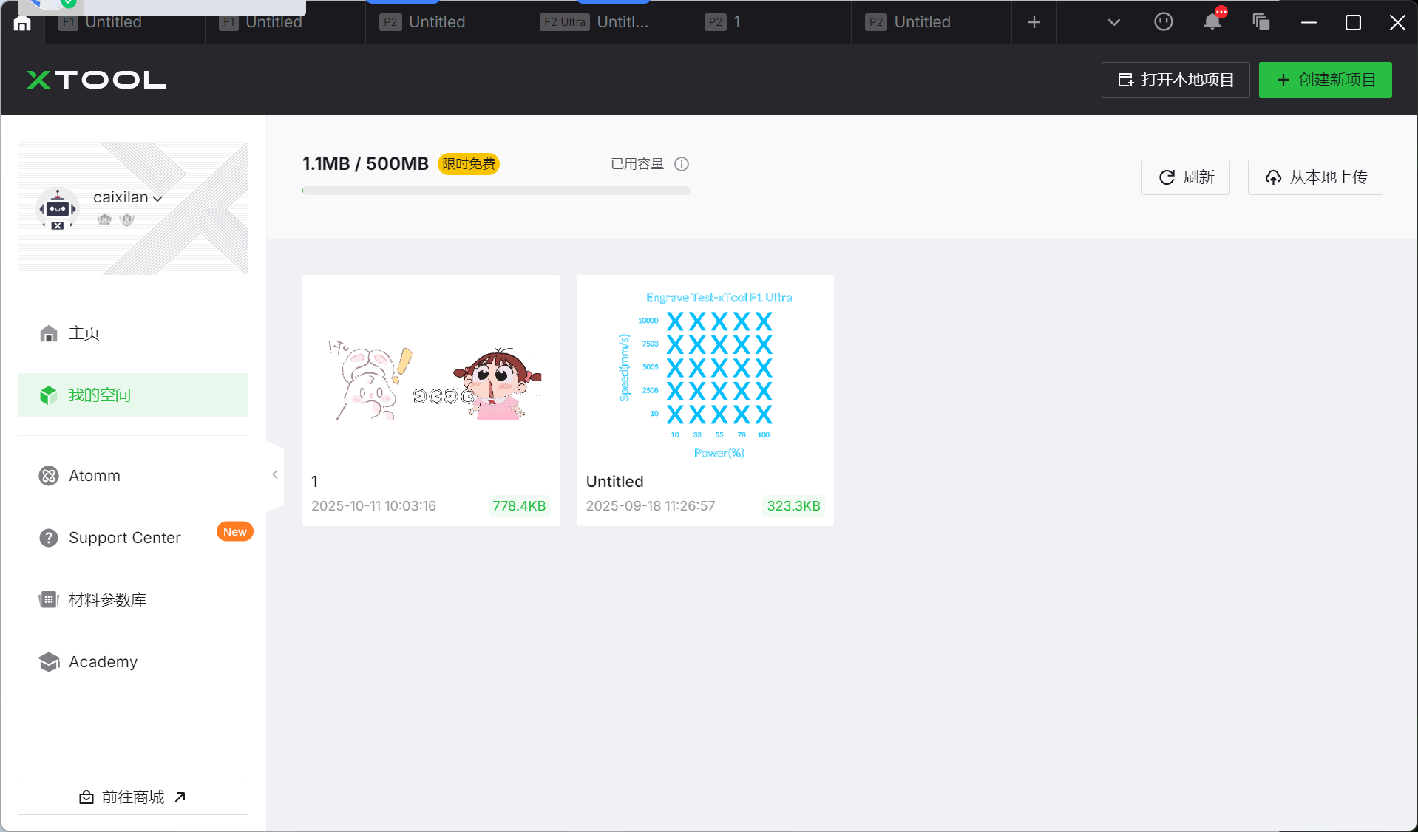
Task: Expand the caixilan account dropdown
Action: 157,198
